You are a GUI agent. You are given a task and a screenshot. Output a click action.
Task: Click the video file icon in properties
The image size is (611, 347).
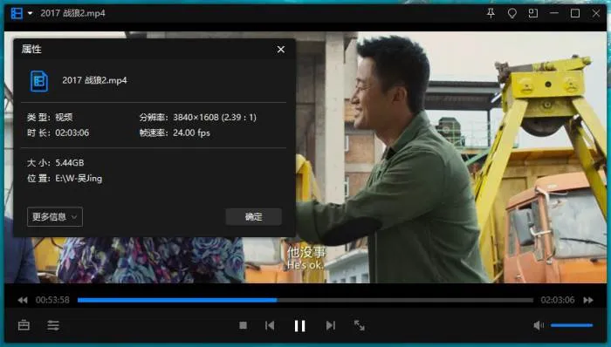[39, 81]
